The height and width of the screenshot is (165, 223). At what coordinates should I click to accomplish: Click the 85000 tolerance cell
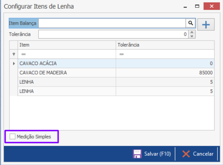pos(165,73)
